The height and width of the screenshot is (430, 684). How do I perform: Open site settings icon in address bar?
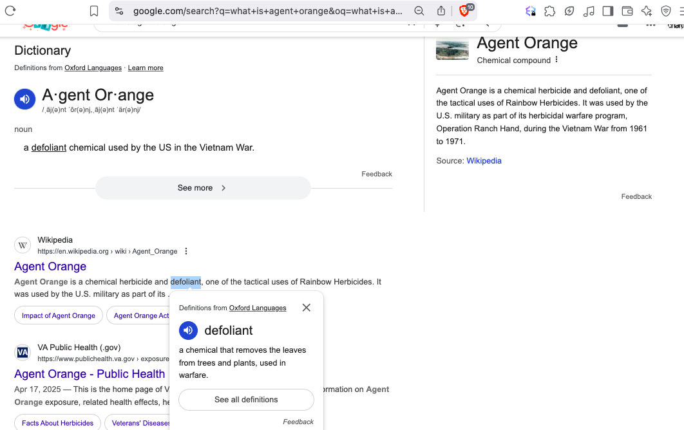point(119,11)
